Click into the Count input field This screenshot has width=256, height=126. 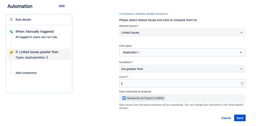coord(179,84)
